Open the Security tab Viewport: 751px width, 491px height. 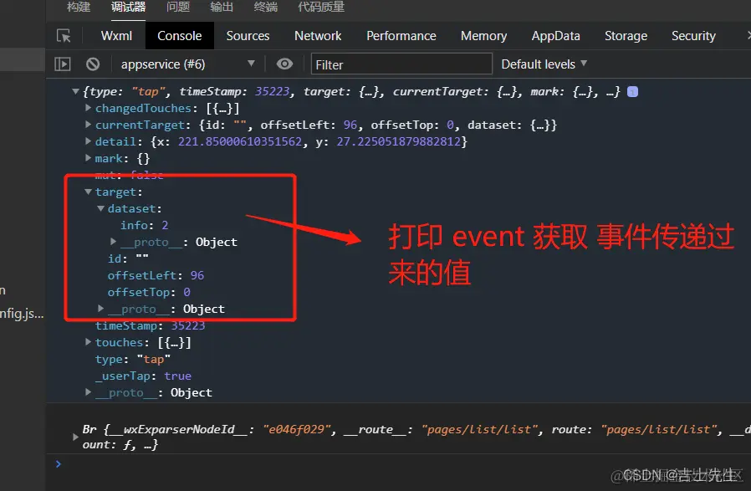(693, 36)
